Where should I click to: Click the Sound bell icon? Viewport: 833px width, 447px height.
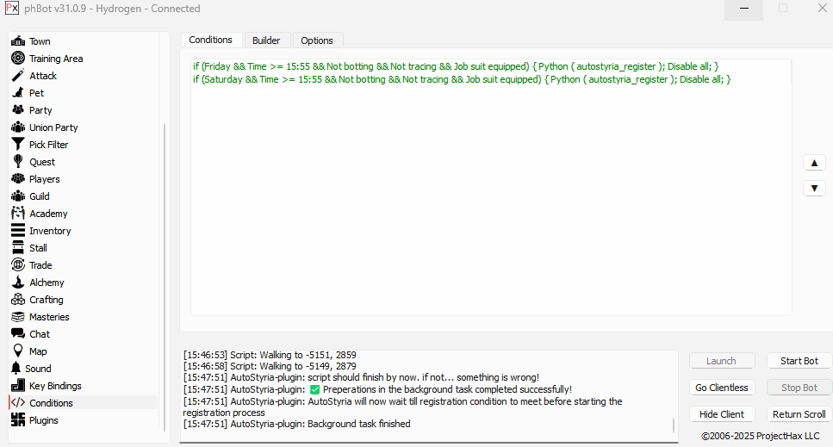(x=17, y=369)
